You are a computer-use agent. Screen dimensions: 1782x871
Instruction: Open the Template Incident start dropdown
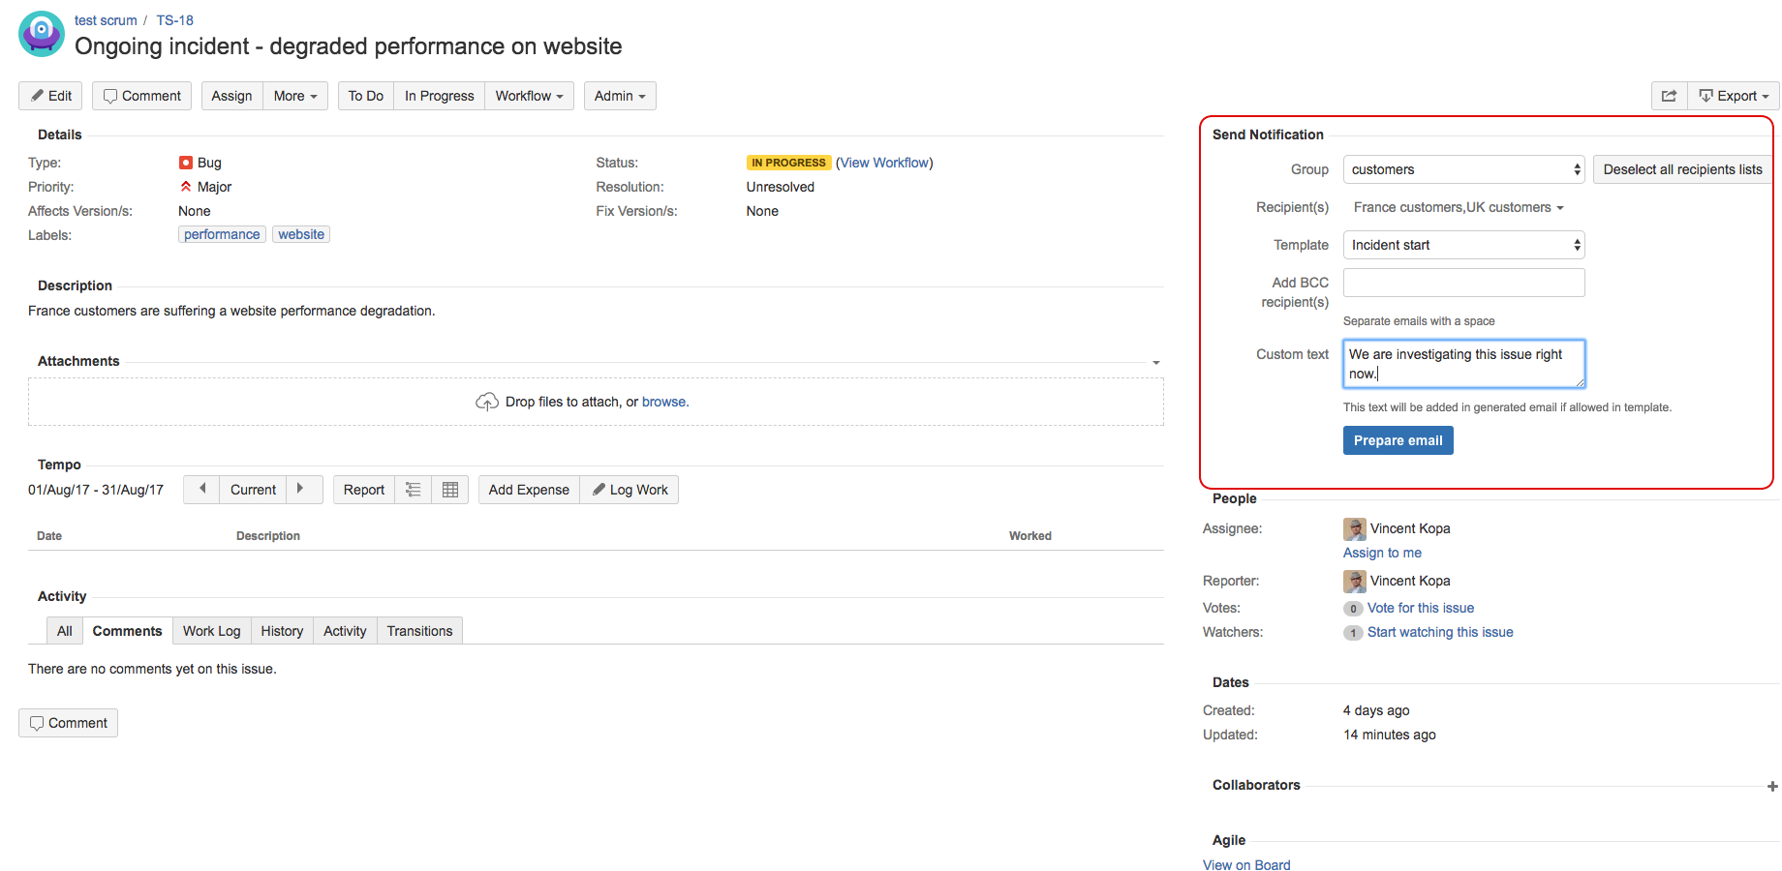click(x=1463, y=245)
